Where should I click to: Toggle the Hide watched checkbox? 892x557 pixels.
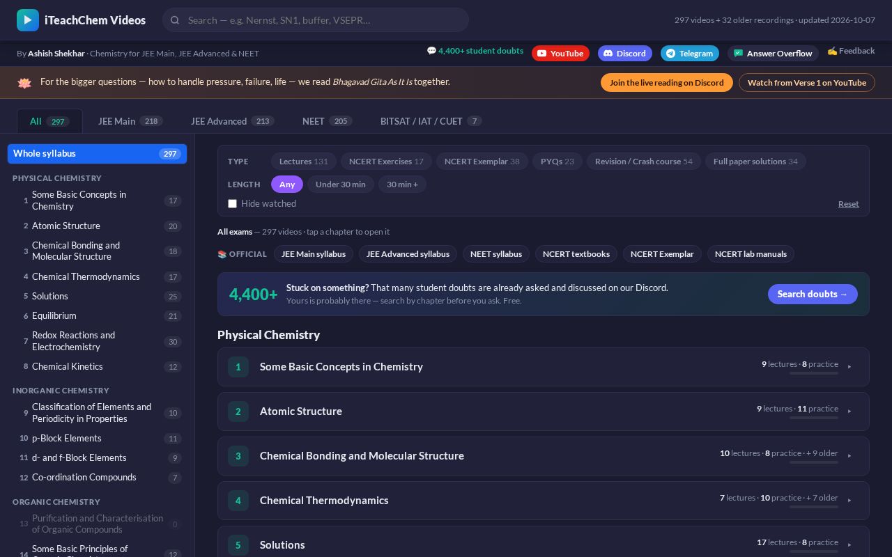tap(233, 204)
